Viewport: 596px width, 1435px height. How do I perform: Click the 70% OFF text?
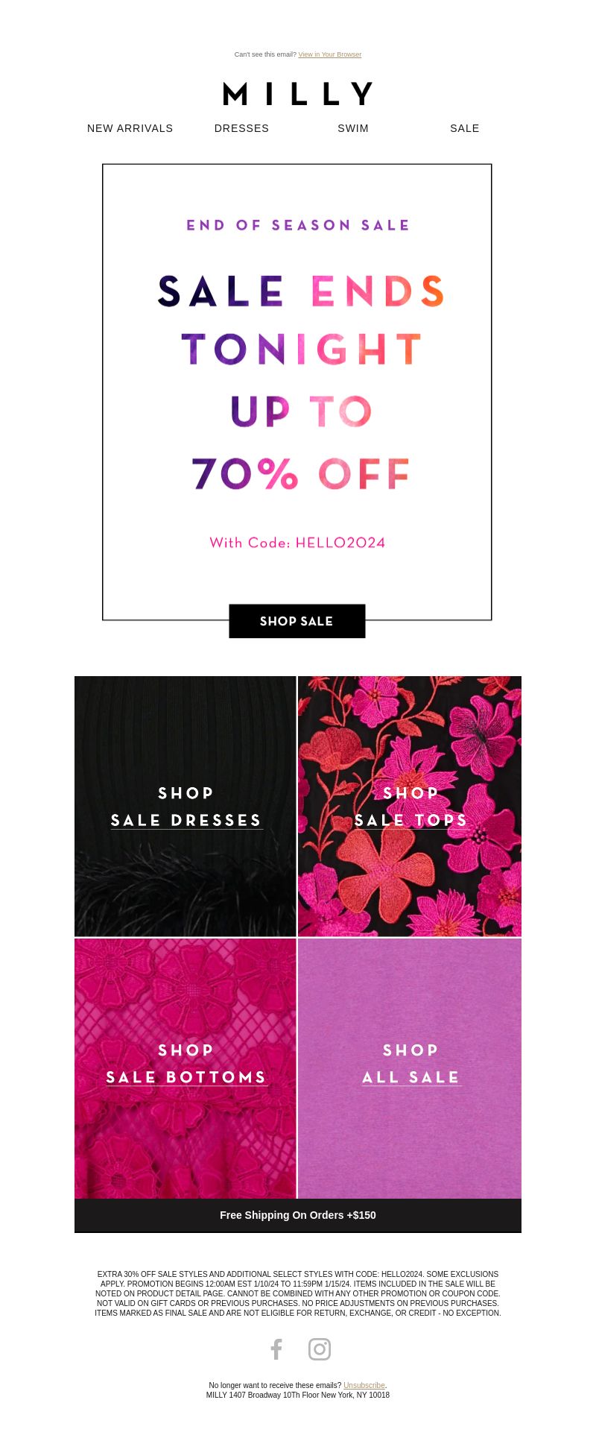click(x=301, y=473)
